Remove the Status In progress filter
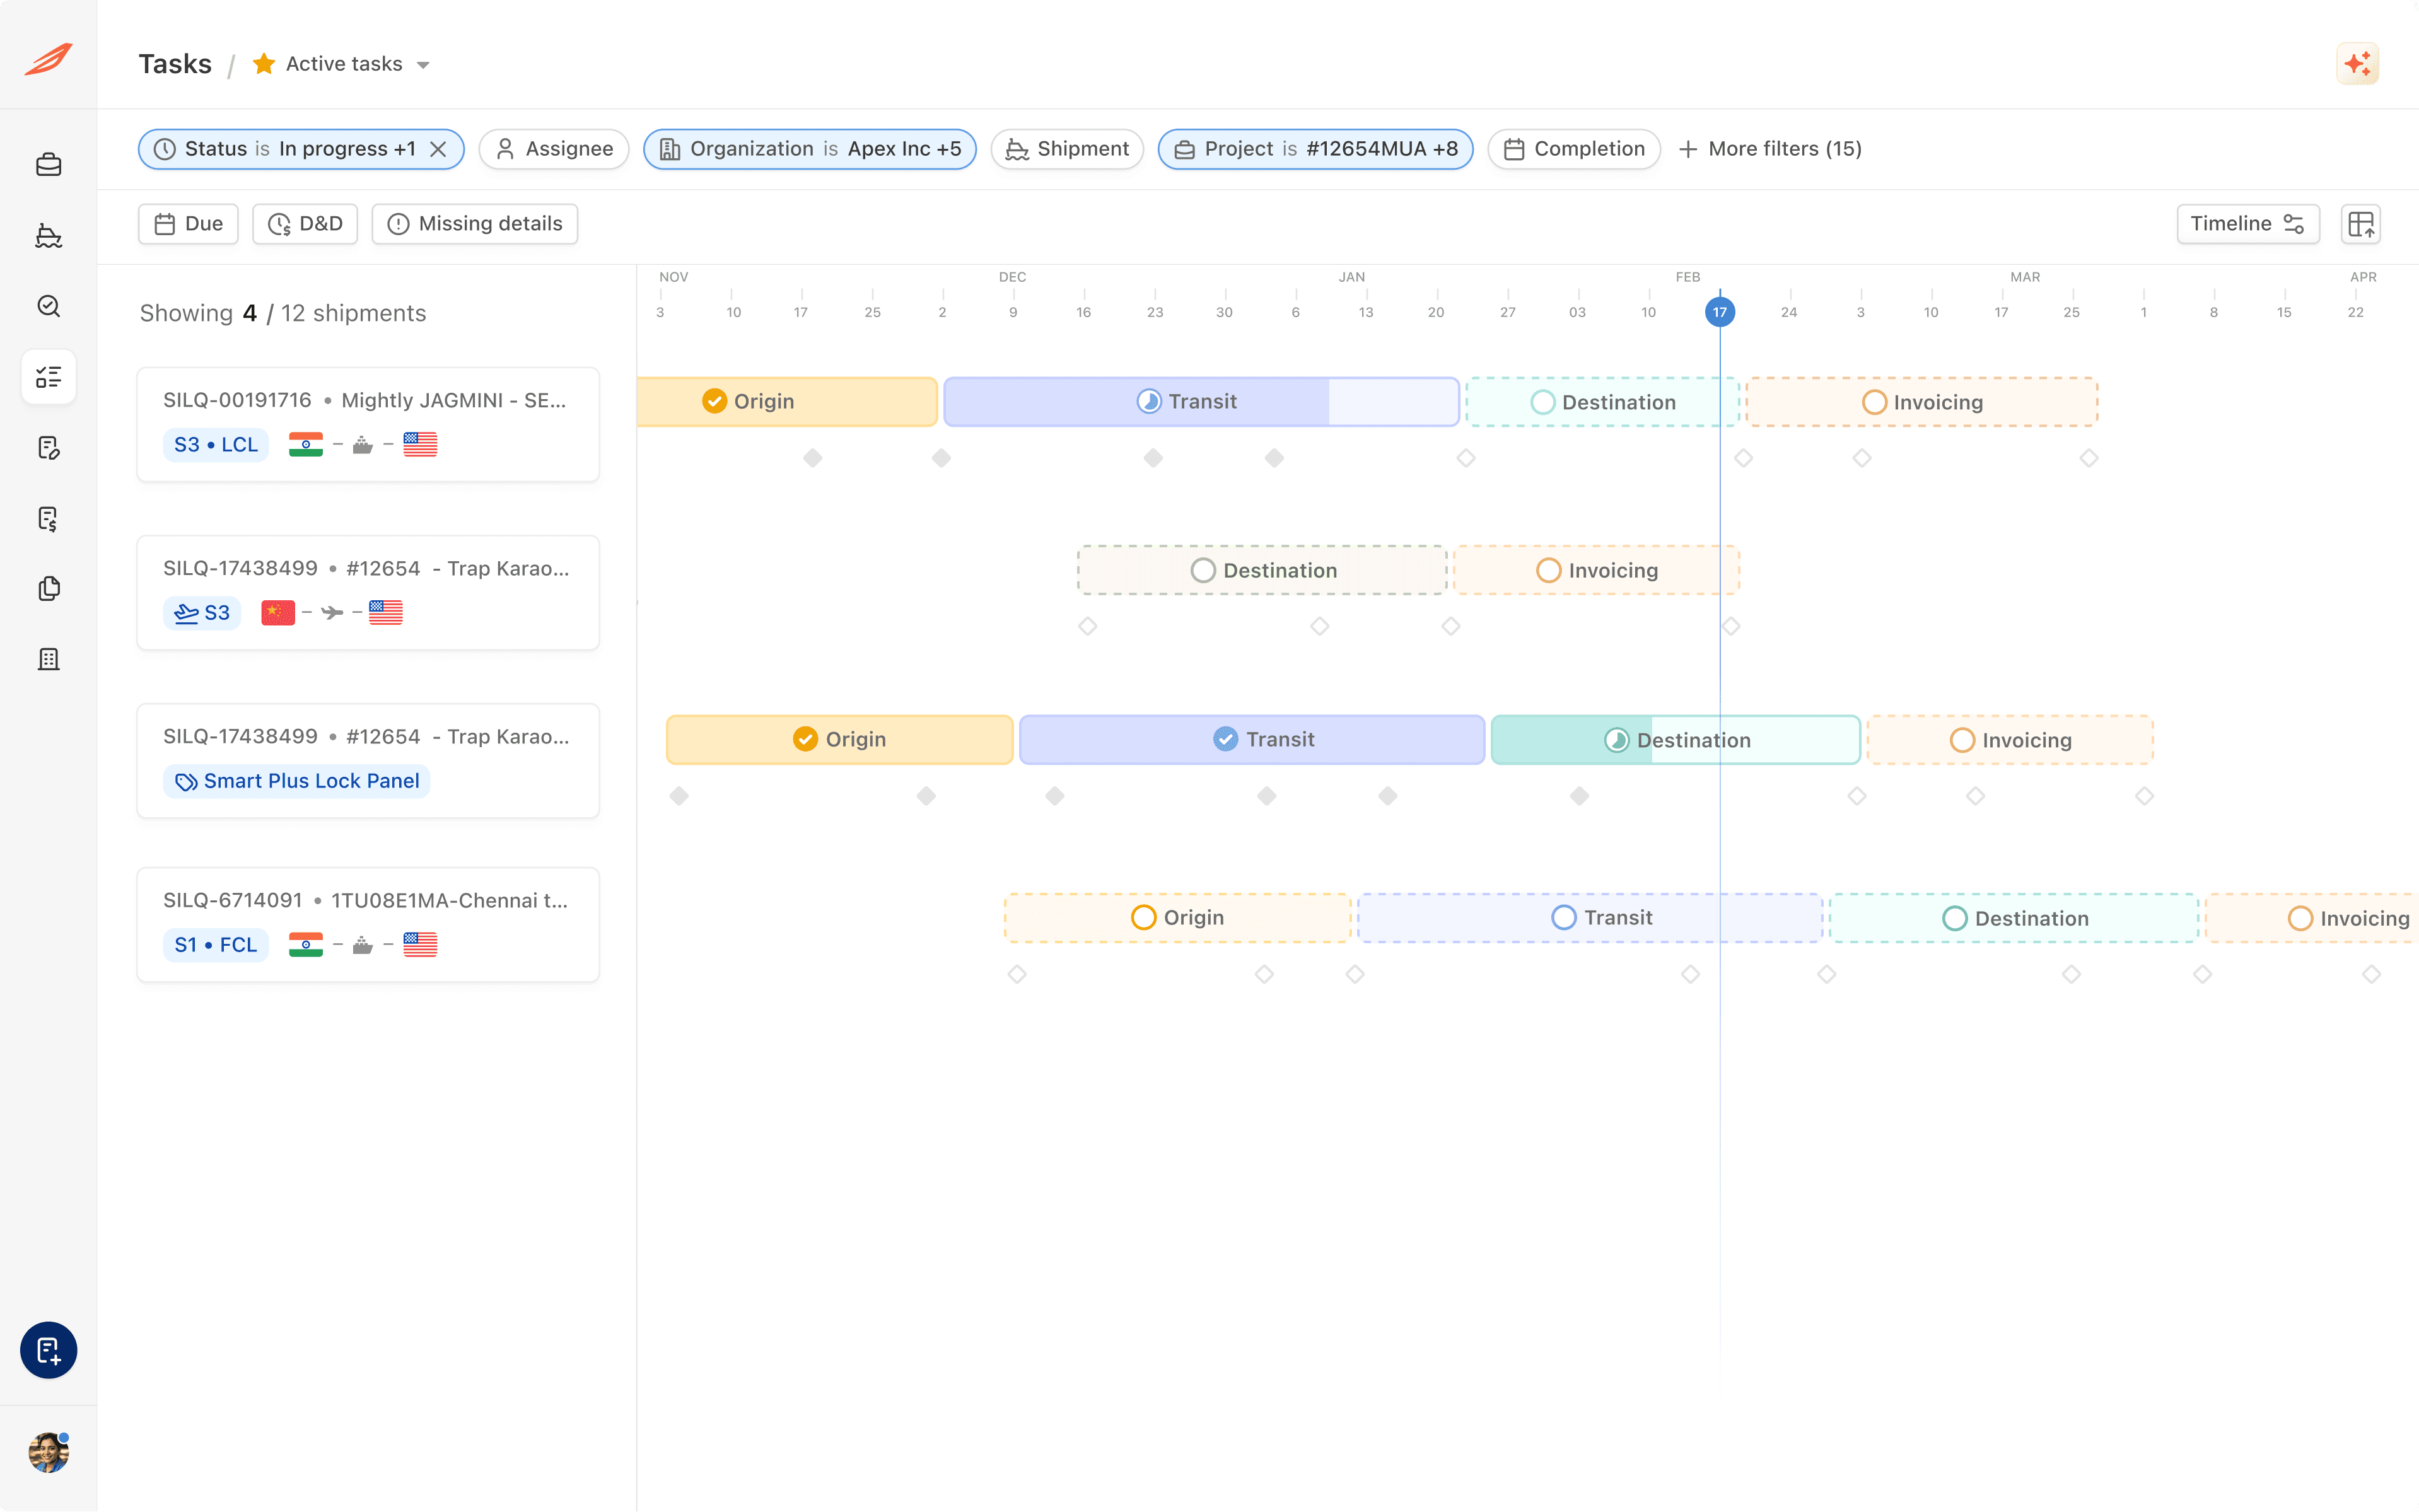This screenshot has height=1512, width=2419. (x=438, y=149)
